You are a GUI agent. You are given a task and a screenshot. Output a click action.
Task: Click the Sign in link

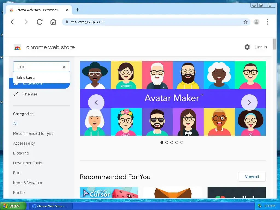[x=261, y=47]
